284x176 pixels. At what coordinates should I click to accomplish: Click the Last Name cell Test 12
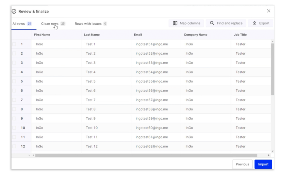(x=106, y=146)
